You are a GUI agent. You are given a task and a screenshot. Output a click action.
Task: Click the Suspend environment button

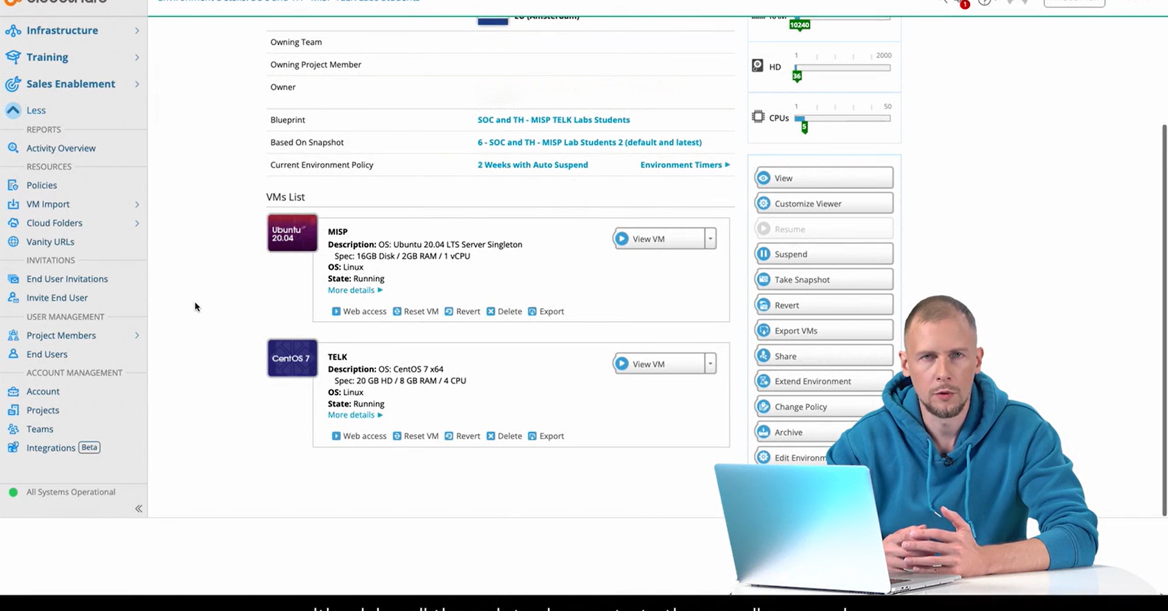point(824,254)
